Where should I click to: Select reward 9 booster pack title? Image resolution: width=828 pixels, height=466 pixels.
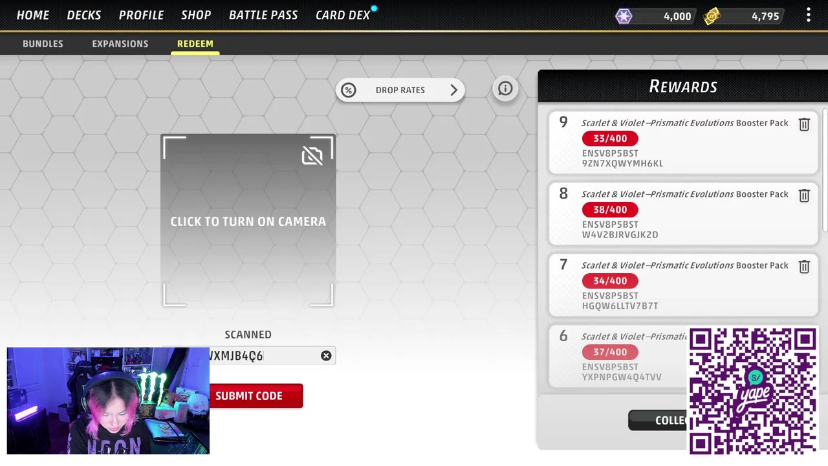point(684,123)
